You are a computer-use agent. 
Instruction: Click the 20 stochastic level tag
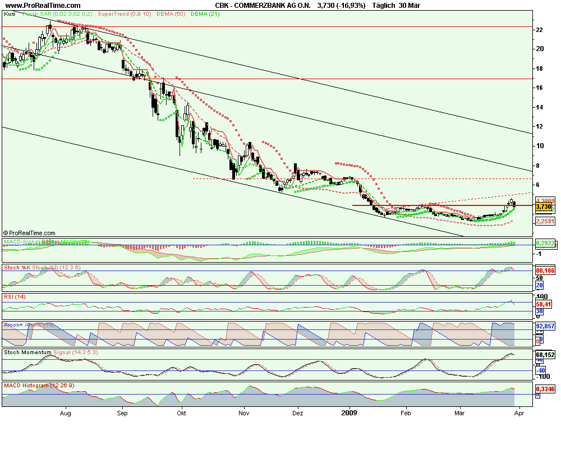tap(539, 285)
